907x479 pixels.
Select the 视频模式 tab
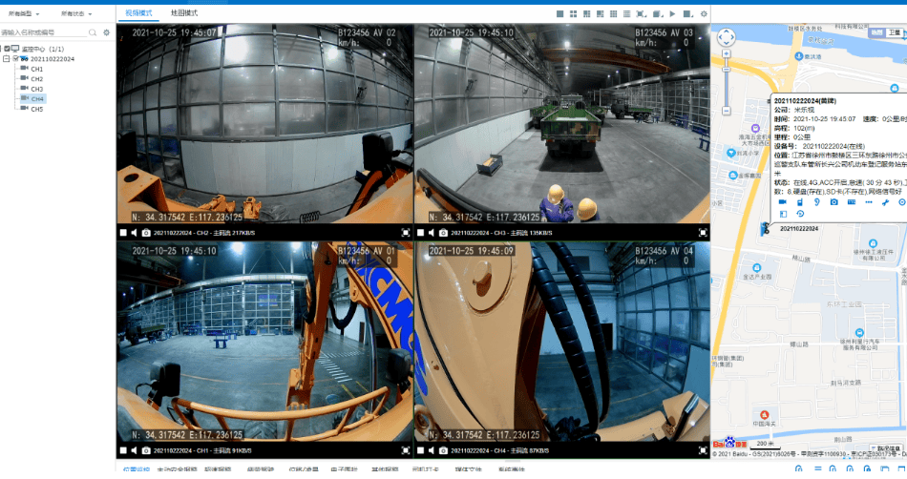[138, 13]
